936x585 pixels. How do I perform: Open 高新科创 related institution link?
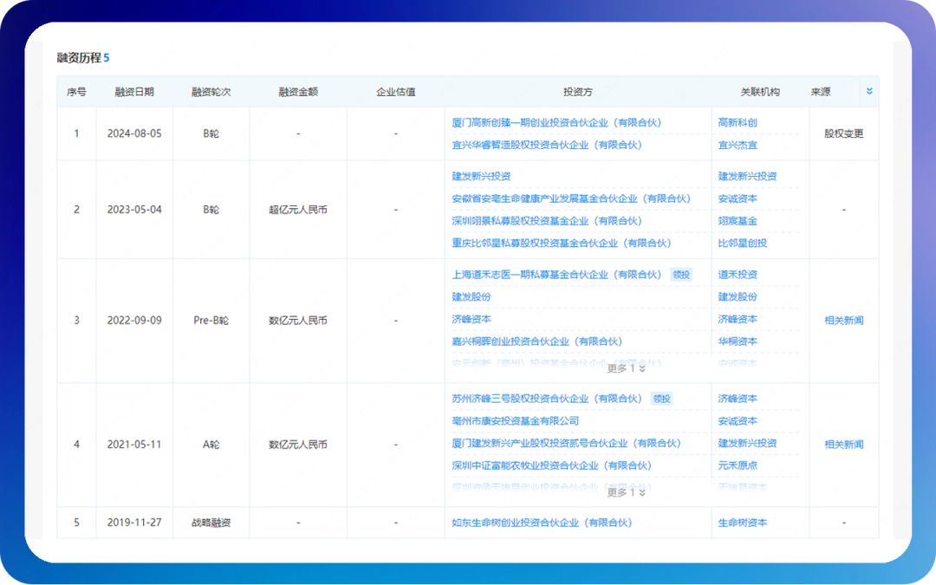738,122
